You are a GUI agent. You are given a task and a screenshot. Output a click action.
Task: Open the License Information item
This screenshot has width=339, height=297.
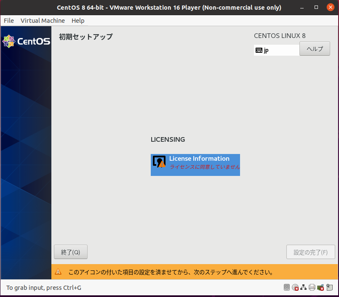click(195, 165)
